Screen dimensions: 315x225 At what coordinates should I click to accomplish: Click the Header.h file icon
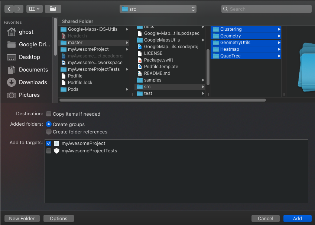tap(64, 36)
